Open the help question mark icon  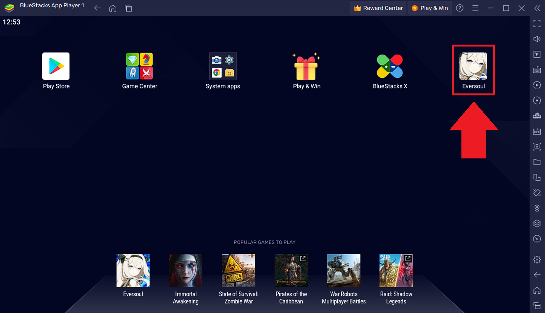pos(459,8)
